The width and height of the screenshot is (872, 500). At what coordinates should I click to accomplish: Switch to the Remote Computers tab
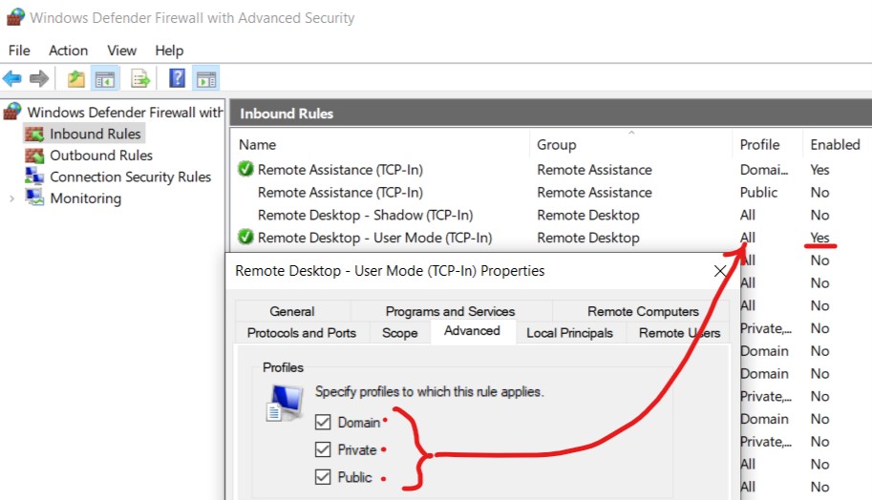(x=643, y=311)
